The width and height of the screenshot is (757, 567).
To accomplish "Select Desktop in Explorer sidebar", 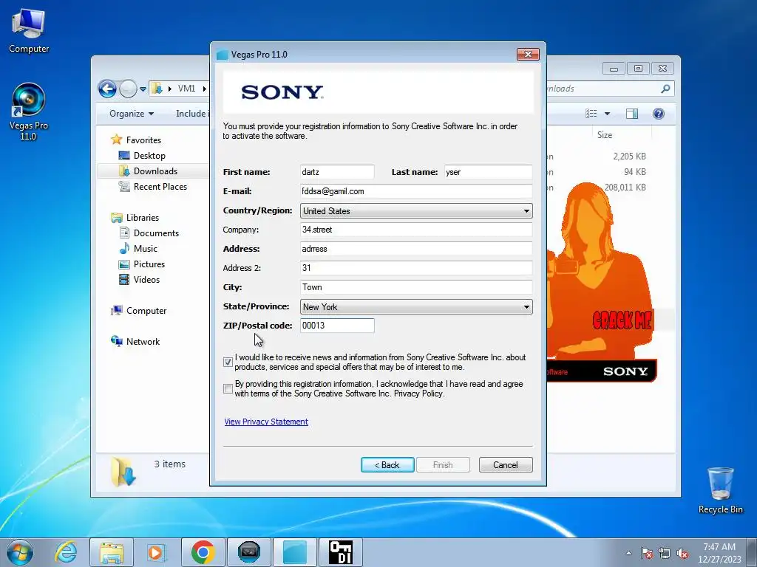I will click(149, 155).
